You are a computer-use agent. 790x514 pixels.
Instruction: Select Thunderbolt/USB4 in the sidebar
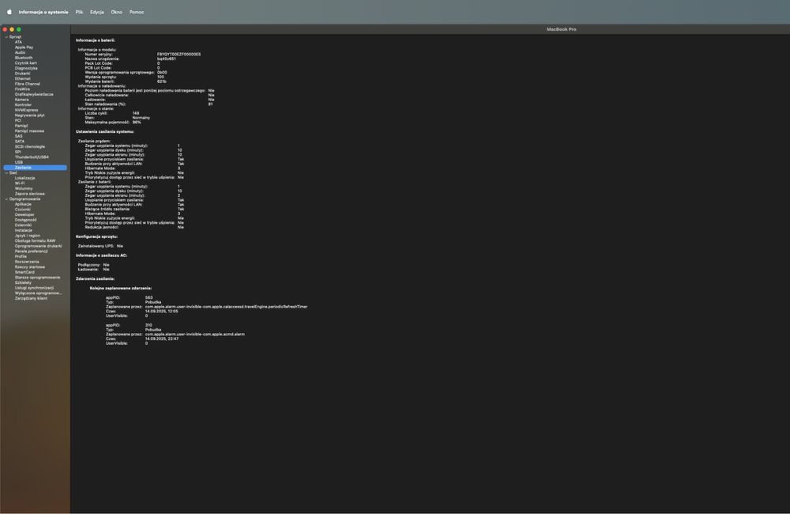click(x=32, y=157)
